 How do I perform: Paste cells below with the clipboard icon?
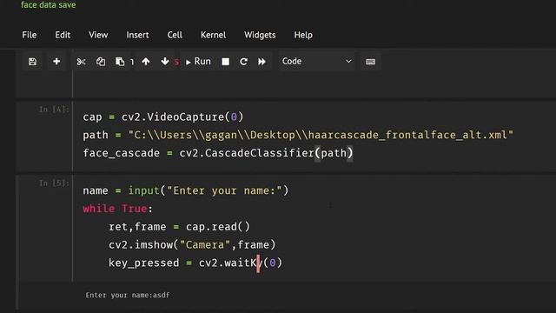[120, 62]
